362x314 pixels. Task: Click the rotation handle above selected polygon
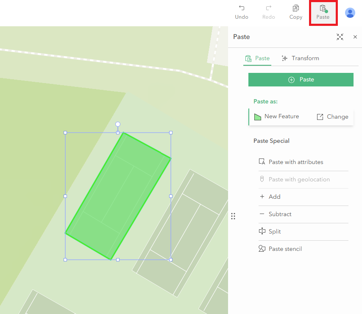(118, 124)
